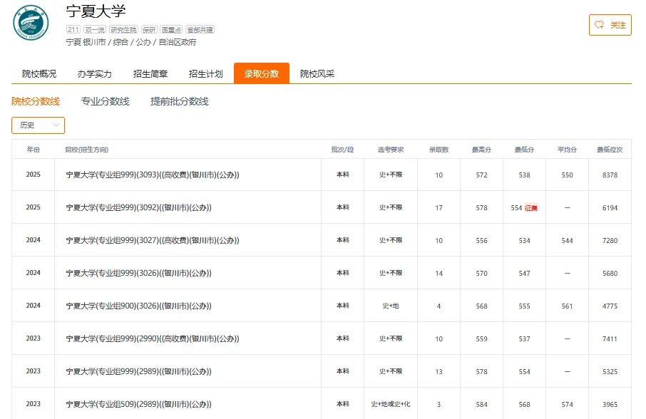
Task: Click lowest rank value 4775
Action: tap(610, 306)
